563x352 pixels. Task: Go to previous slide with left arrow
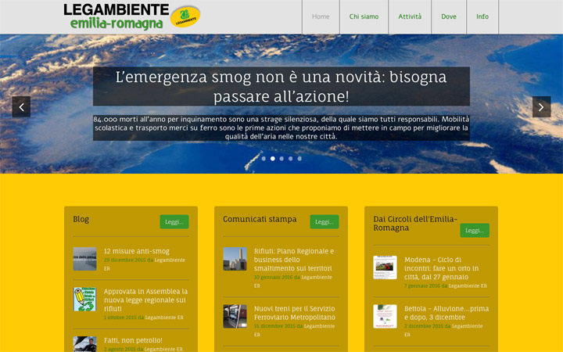[x=21, y=106]
